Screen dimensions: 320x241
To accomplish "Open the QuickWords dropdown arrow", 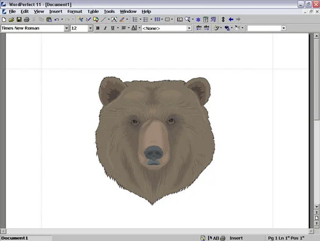I will [243, 28].
